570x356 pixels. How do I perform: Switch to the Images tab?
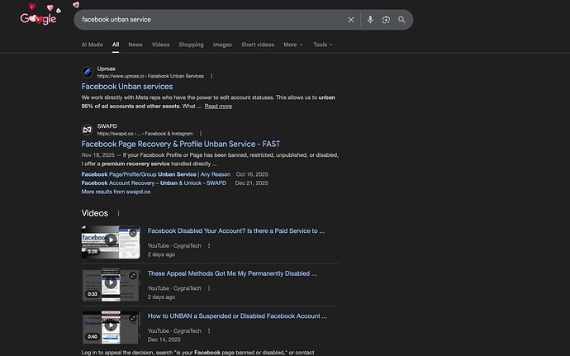point(222,45)
